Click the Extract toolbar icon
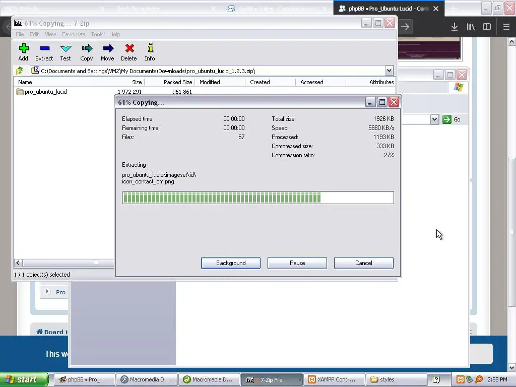The height and width of the screenshot is (387, 516). click(x=44, y=52)
